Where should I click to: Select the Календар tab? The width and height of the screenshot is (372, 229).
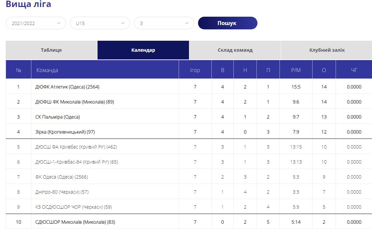coord(143,50)
